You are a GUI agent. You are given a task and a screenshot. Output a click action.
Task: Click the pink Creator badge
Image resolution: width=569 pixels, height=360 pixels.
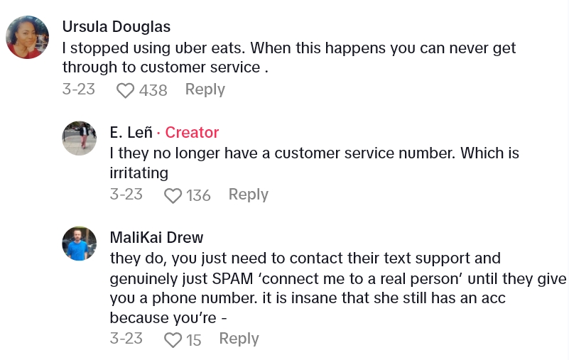tap(192, 132)
